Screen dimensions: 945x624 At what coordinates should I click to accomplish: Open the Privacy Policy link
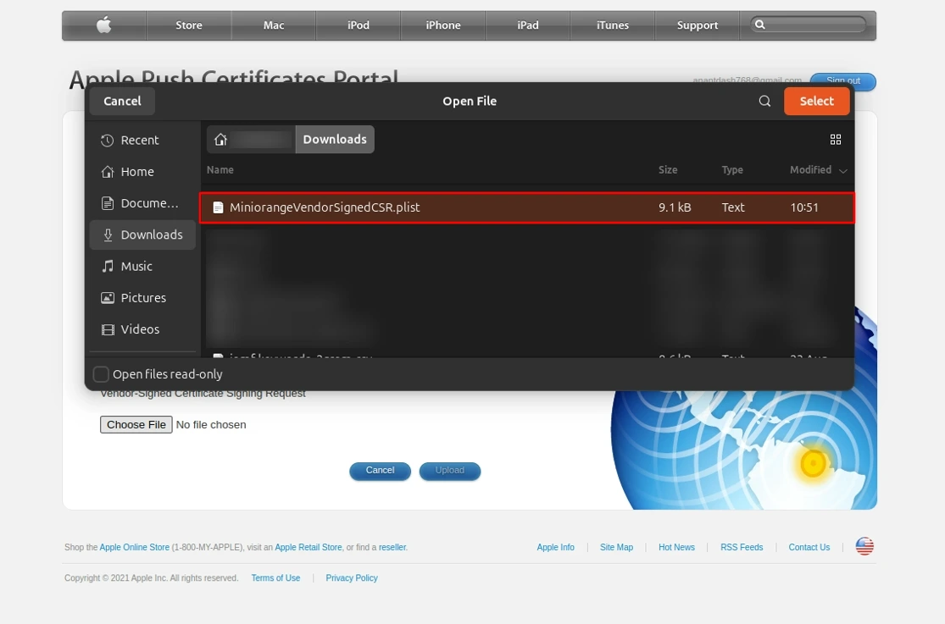click(x=351, y=577)
